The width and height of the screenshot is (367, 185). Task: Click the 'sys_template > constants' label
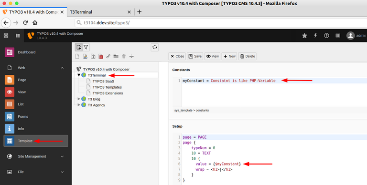[192, 110]
